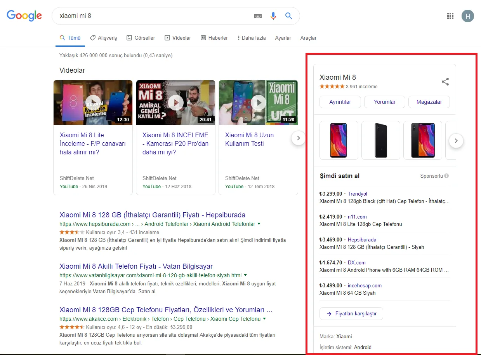Select the Tümü tab
Image resolution: width=481 pixels, height=355 pixels.
click(70, 38)
